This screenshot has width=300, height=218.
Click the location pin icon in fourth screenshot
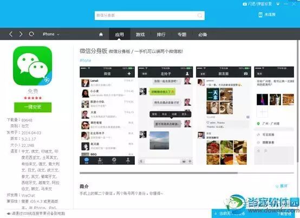pos(258,124)
